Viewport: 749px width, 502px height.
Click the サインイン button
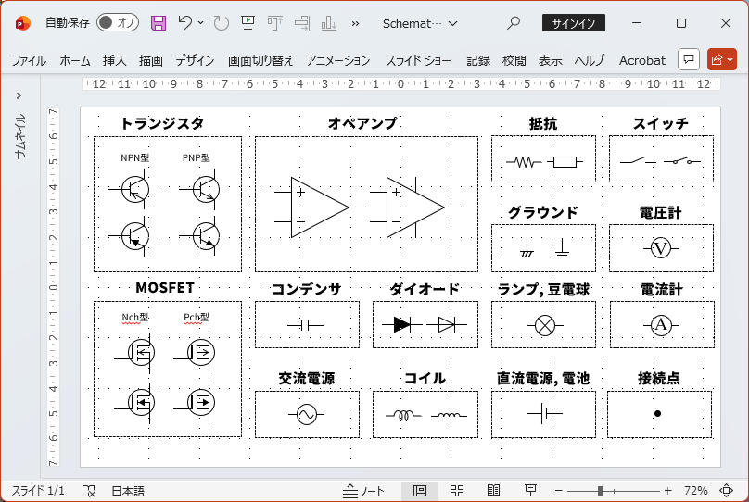[x=573, y=23]
